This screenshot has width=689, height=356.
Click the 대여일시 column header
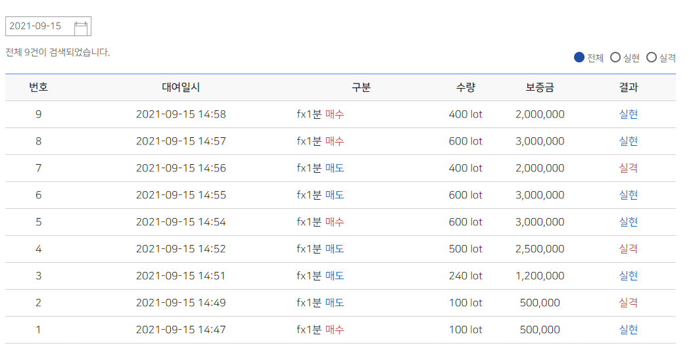click(x=181, y=87)
